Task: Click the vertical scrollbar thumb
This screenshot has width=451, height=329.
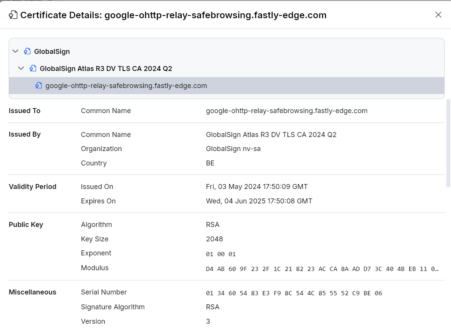Action: click(448, 144)
